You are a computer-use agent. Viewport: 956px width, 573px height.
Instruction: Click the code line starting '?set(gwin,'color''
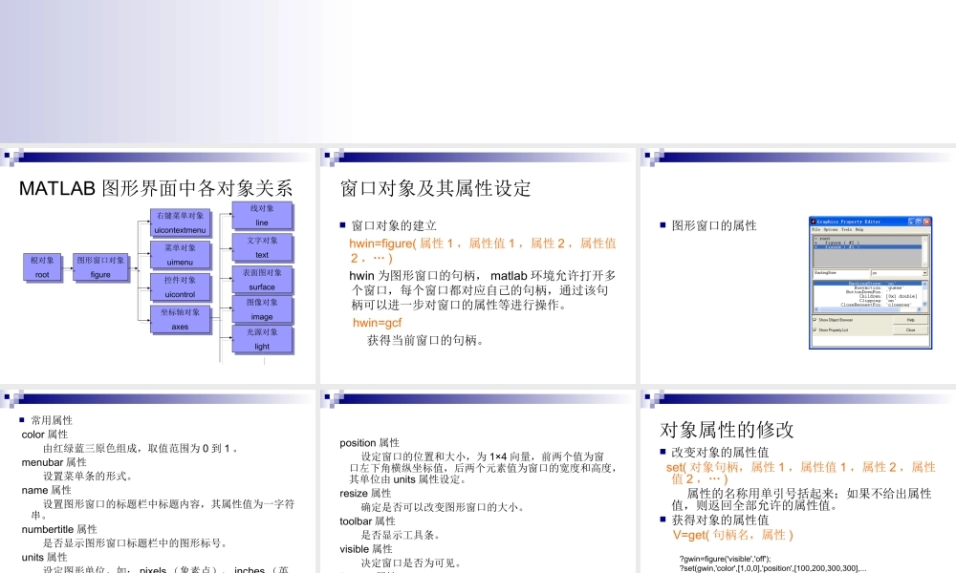click(771, 568)
